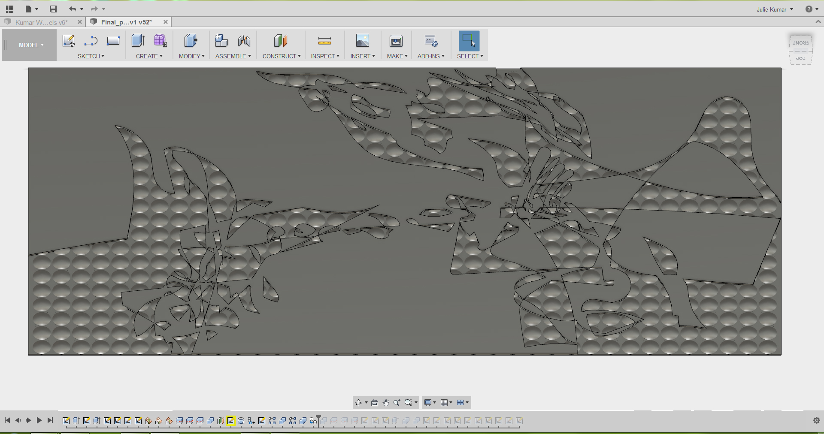Image resolution: width=824 pixels, height=434 pixels.
Task: Collapse toolbar using top-right caret
Action: tap(818, 22)
